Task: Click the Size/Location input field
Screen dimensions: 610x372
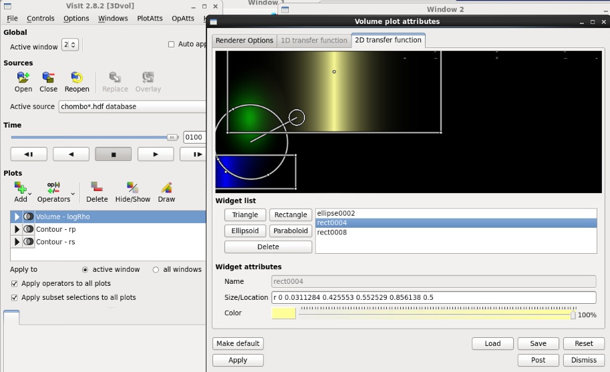Action: coord(434,297)
